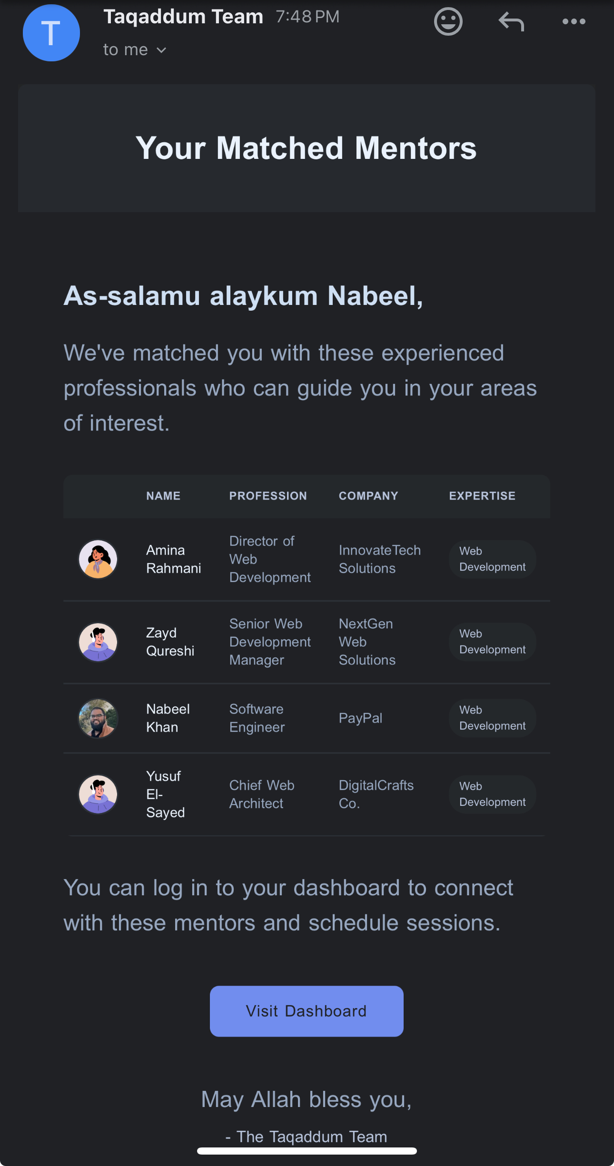614x1166 pixels.
Task: Tap the Taqaddum Team sender avatar
Action: pyautogui.click(x=51, y=33)
